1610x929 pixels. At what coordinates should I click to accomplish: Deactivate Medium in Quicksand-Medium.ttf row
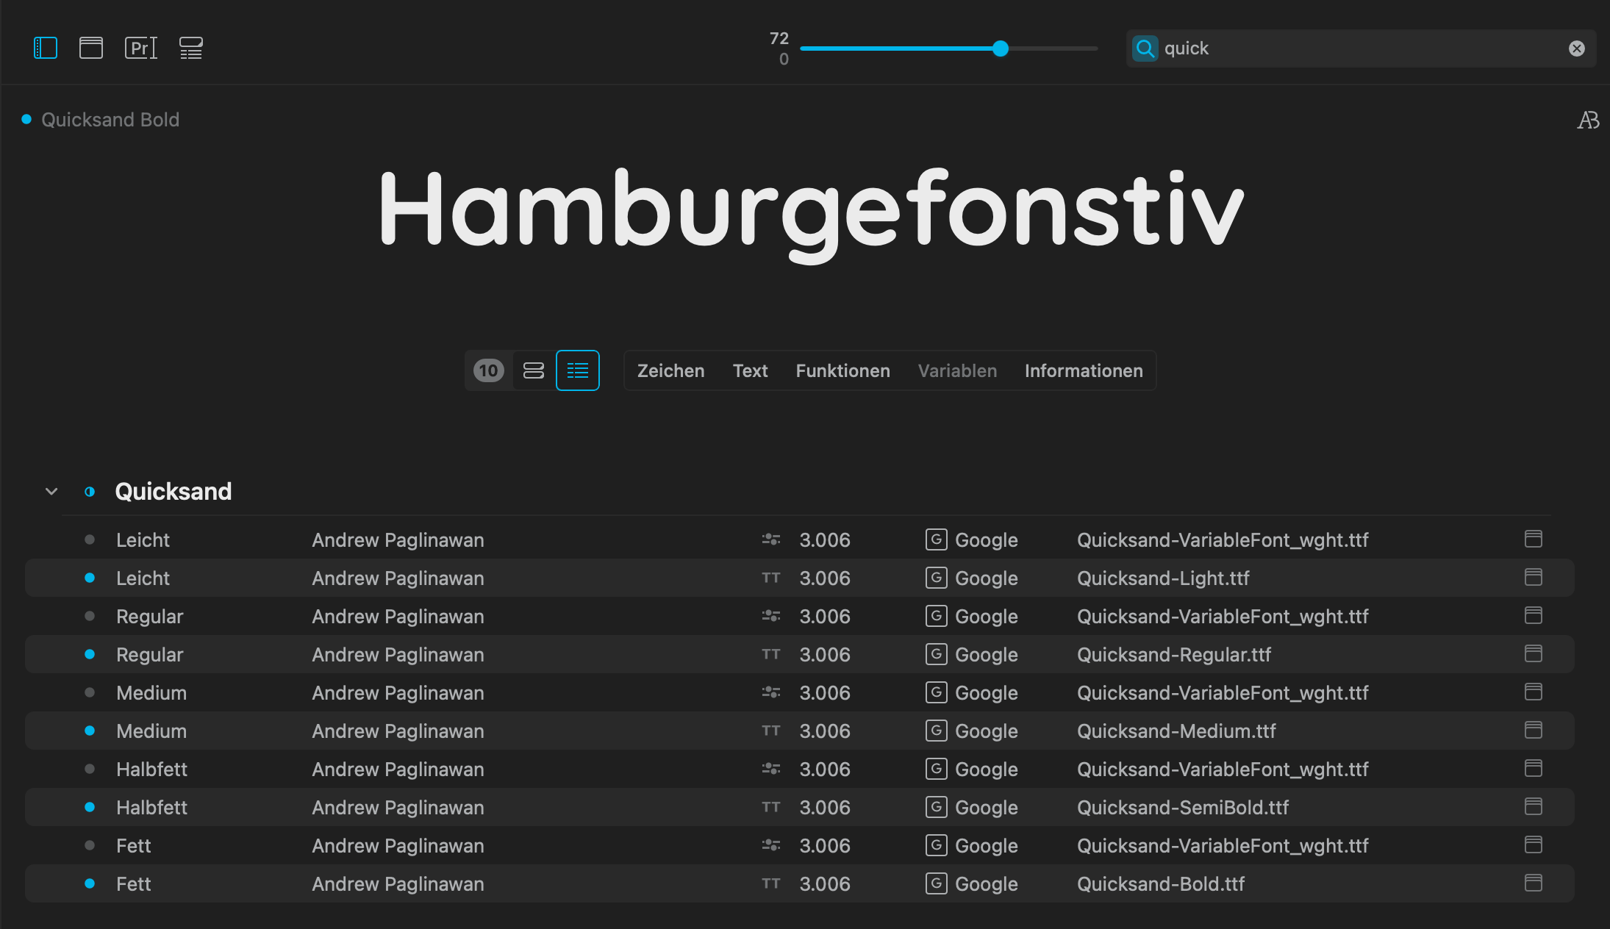(90, 731)
